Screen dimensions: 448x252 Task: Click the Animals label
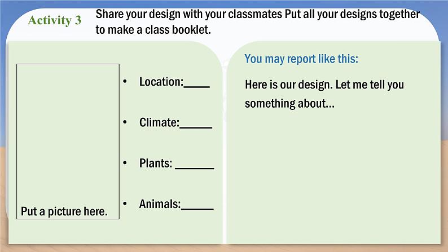tap(160, 204)
